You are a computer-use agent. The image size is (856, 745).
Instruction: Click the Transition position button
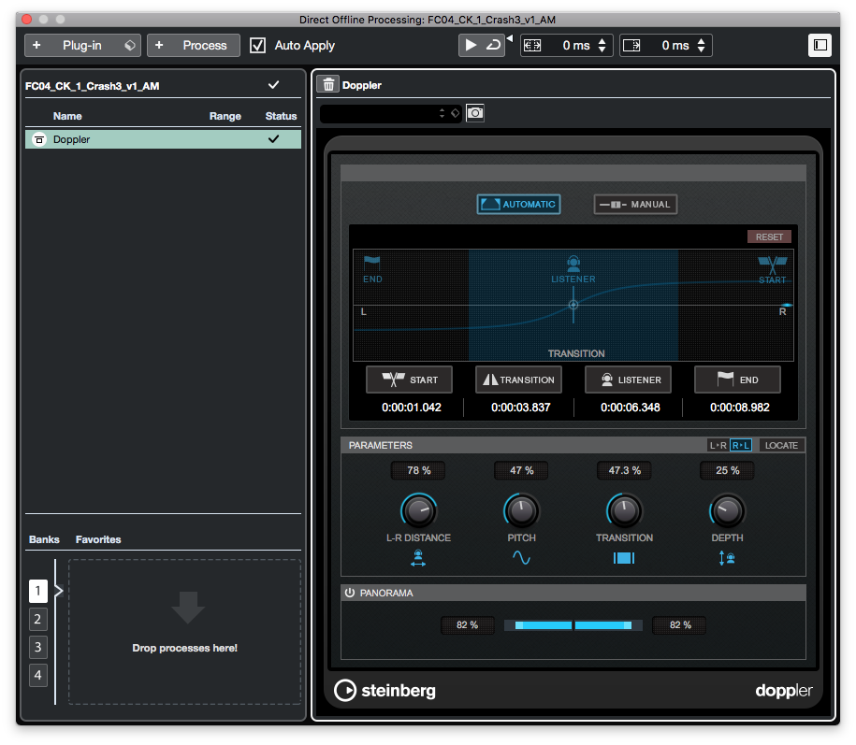click(518, 380)
